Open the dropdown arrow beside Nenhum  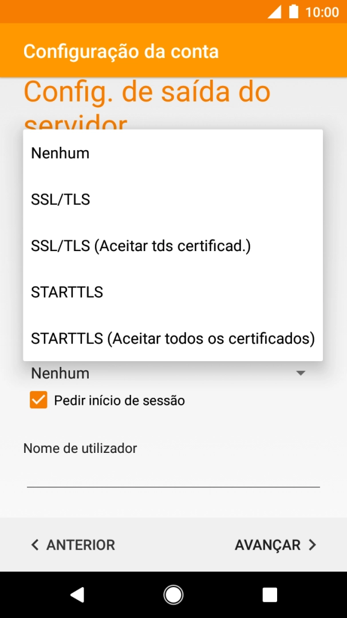click(301, 373)
